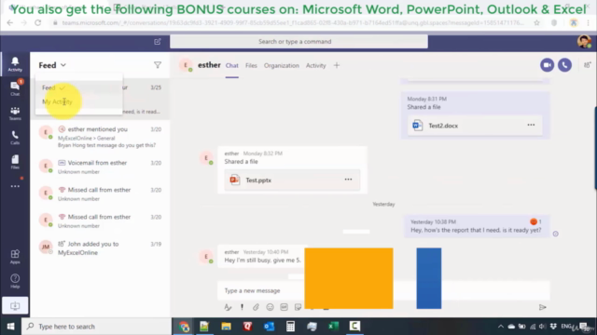Open more options for Test.pptx
597x335 pixels.
pos(348,180)
